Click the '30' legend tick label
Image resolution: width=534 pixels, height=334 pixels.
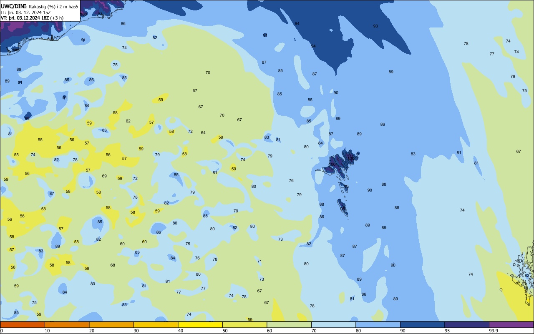(136, 331)
